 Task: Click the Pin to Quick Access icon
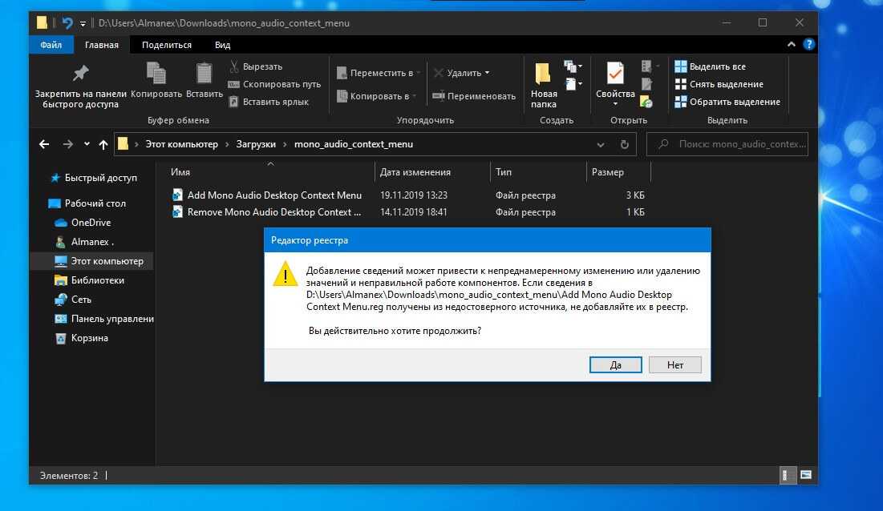click(x=80, y=74)
